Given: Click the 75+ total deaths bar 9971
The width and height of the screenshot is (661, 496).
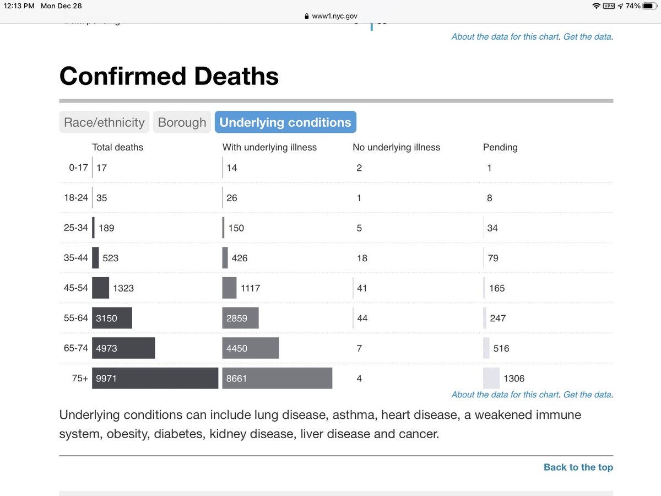Looking at the screenshot, I should pos(155,378).
